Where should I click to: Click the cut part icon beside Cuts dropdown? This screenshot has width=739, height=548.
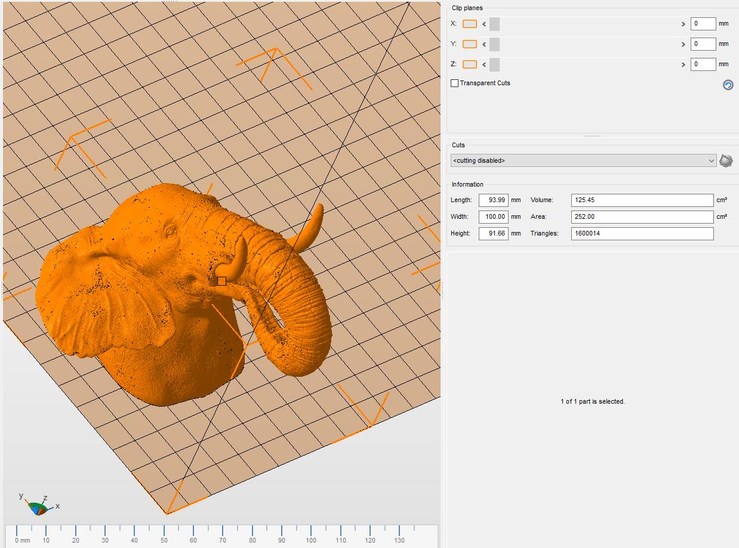(x=726, y=160)
